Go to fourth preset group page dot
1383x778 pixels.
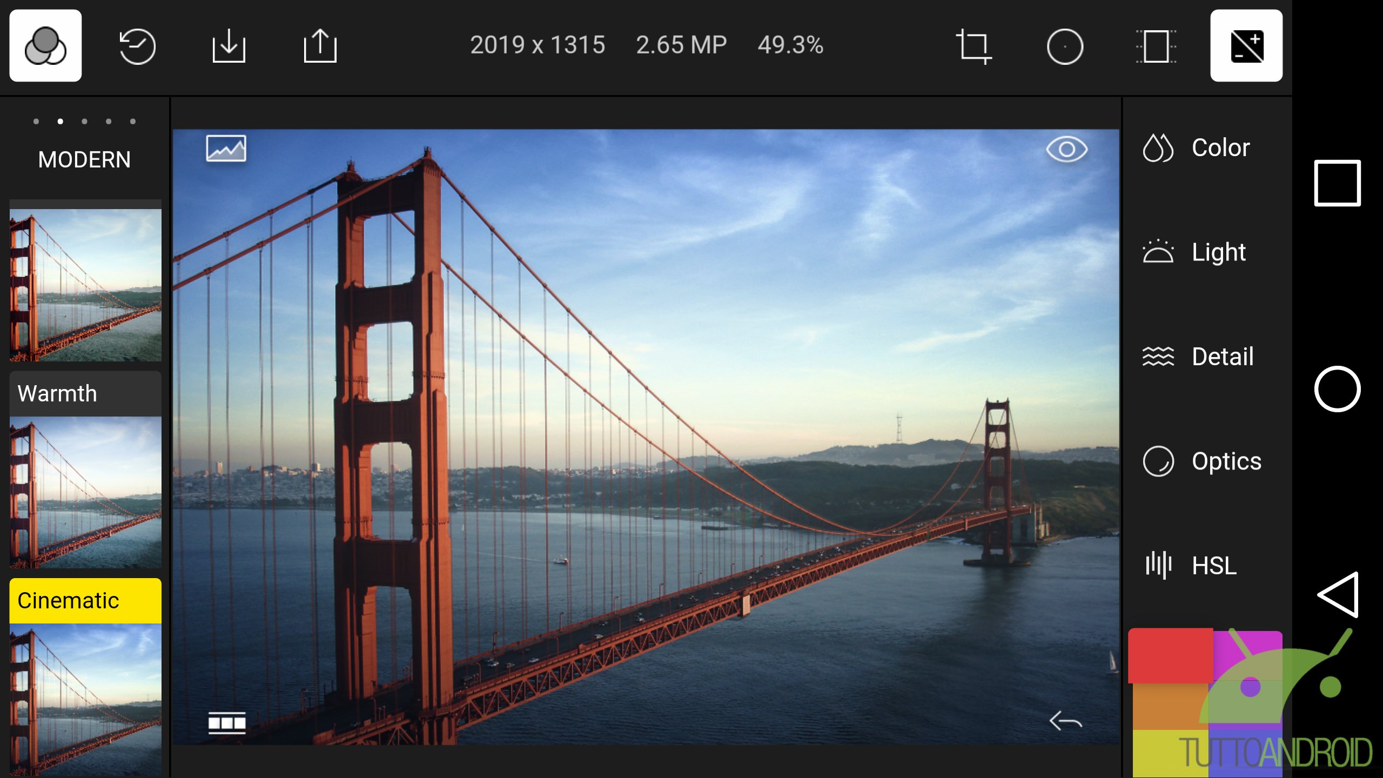tap(109, 122)
